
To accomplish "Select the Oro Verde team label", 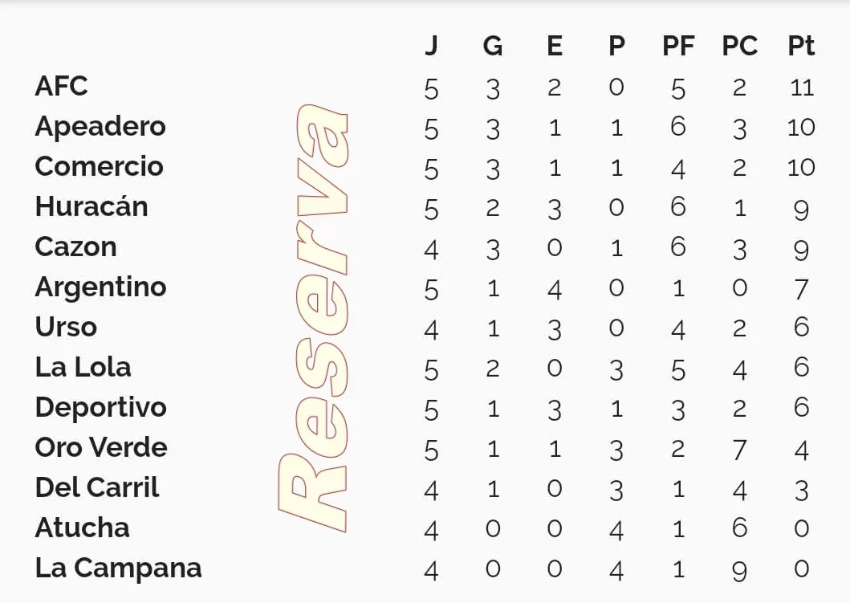I will [101, 447].
